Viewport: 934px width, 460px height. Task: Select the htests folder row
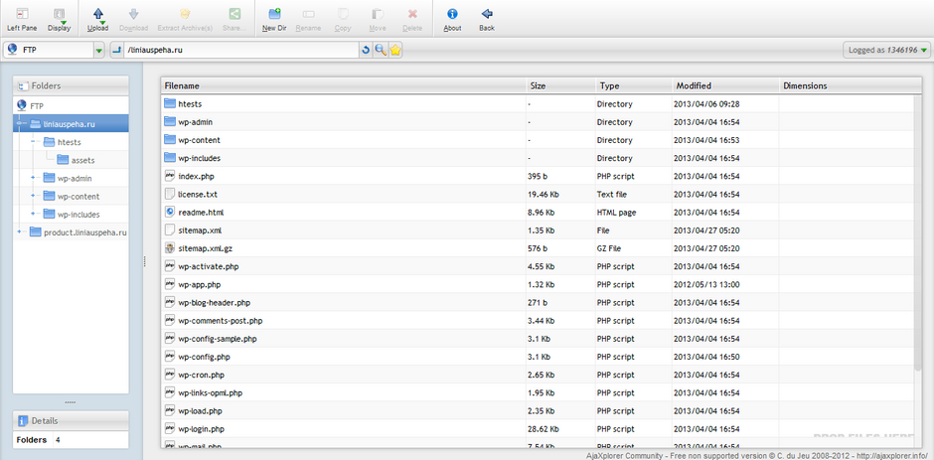(538, 103)
